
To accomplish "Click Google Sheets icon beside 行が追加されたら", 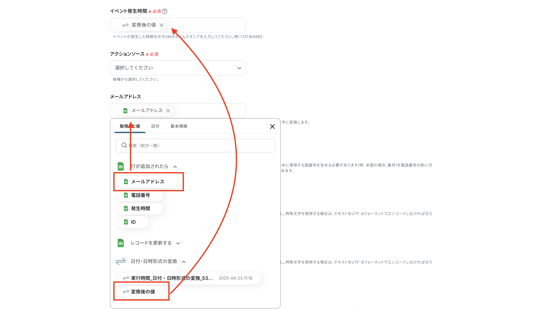I will pos(121,166).
